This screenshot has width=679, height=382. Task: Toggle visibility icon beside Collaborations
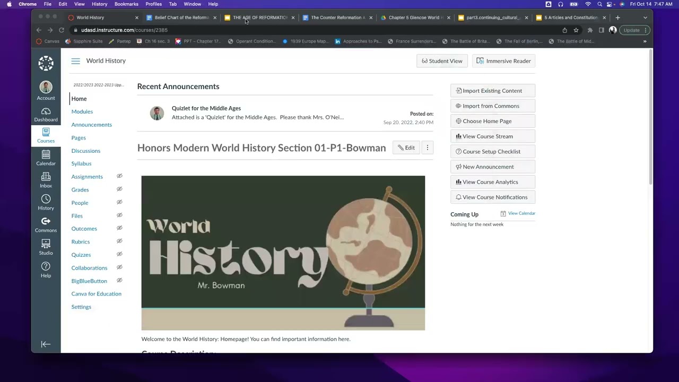click(x=119, y=267)
